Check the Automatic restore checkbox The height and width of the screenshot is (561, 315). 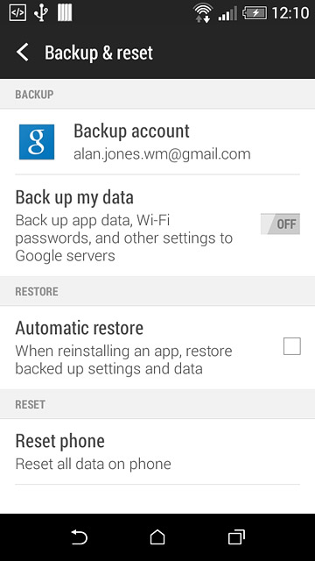[x=292, y=346]
